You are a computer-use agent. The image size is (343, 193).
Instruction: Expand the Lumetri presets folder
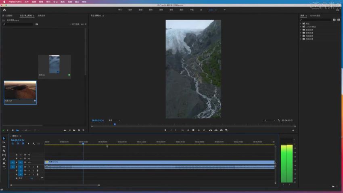(301, 27)
